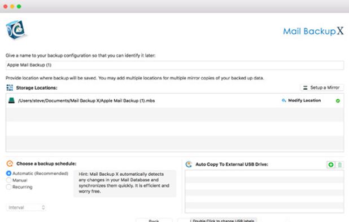The height and width of the screenshot is (222, 349).
Task: Click the backup schedule clock icon
Action: pyautogui.click(x=10, y=163)
